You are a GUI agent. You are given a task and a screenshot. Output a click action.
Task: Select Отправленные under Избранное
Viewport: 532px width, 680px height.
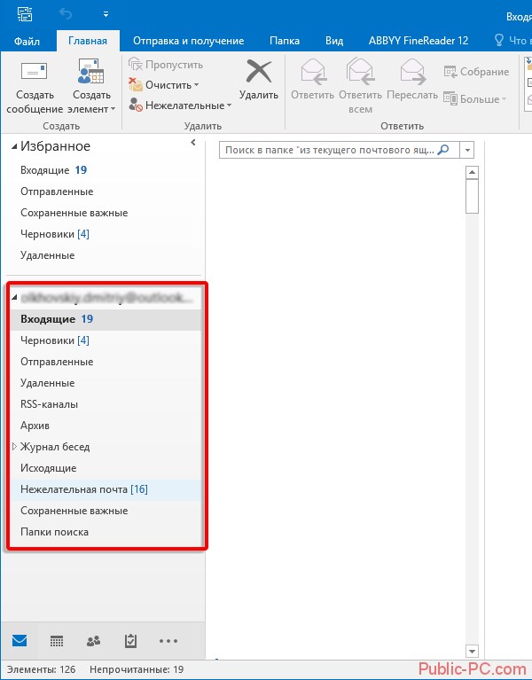[x=104, y=191]
